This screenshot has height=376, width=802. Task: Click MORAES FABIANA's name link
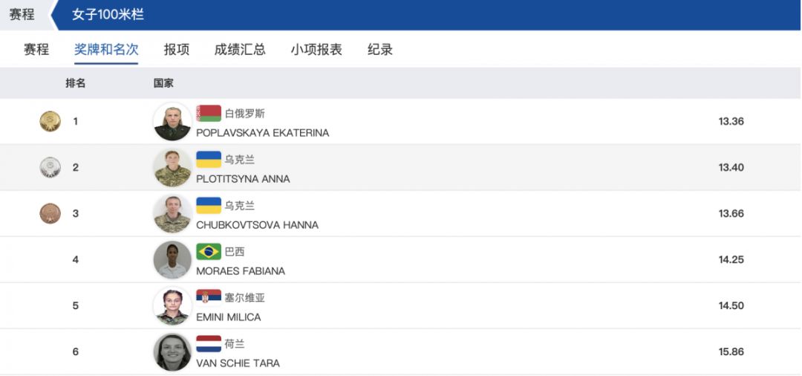(x=241, y=271)
